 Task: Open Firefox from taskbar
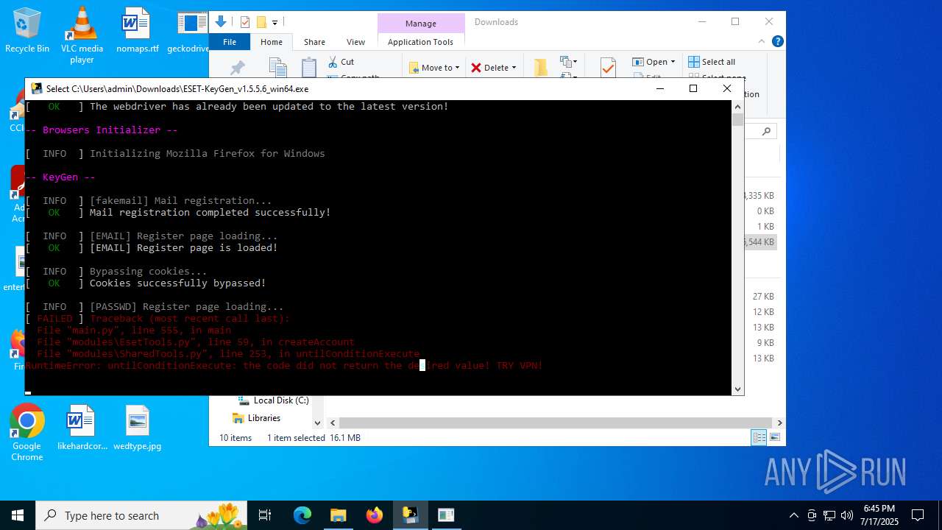click(x=374, y=515)
